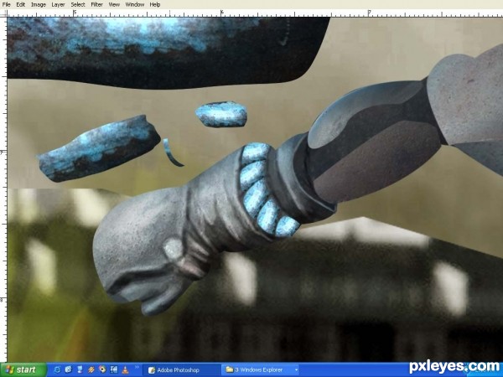Open the Select menu
503x377 pixels.
78,4
